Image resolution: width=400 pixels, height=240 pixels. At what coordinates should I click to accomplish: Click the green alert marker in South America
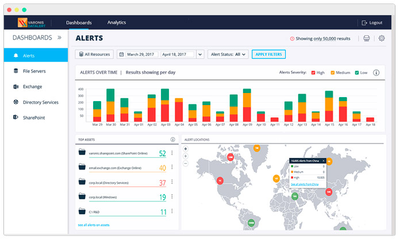[251, 223]
